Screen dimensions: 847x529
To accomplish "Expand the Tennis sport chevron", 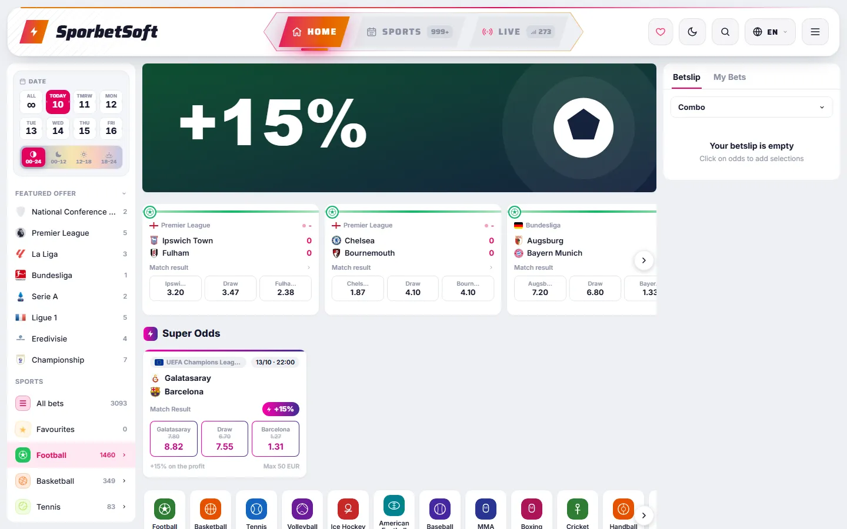I will coord(124,507).
